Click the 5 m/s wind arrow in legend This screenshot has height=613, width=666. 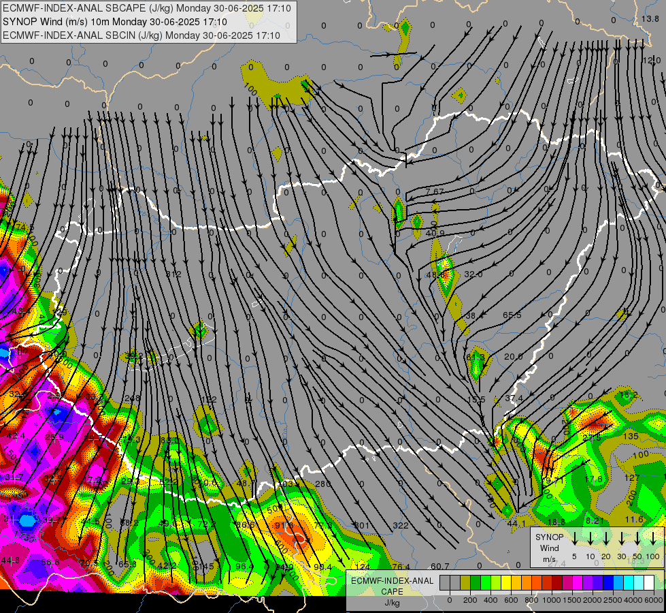[x=574, y=538]
